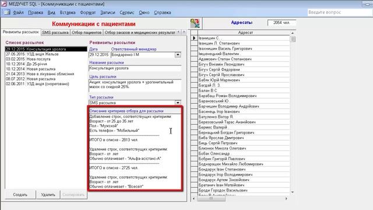
Task: Open the Окно menu
Action: point(144,12)
